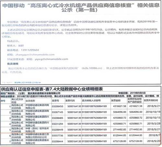Open the .rar attachment link
The width and height of the screenshot is (162, 147).
[x=28, y=82]
